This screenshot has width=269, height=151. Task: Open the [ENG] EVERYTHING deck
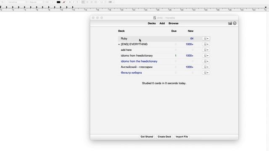tap(134, 44)
